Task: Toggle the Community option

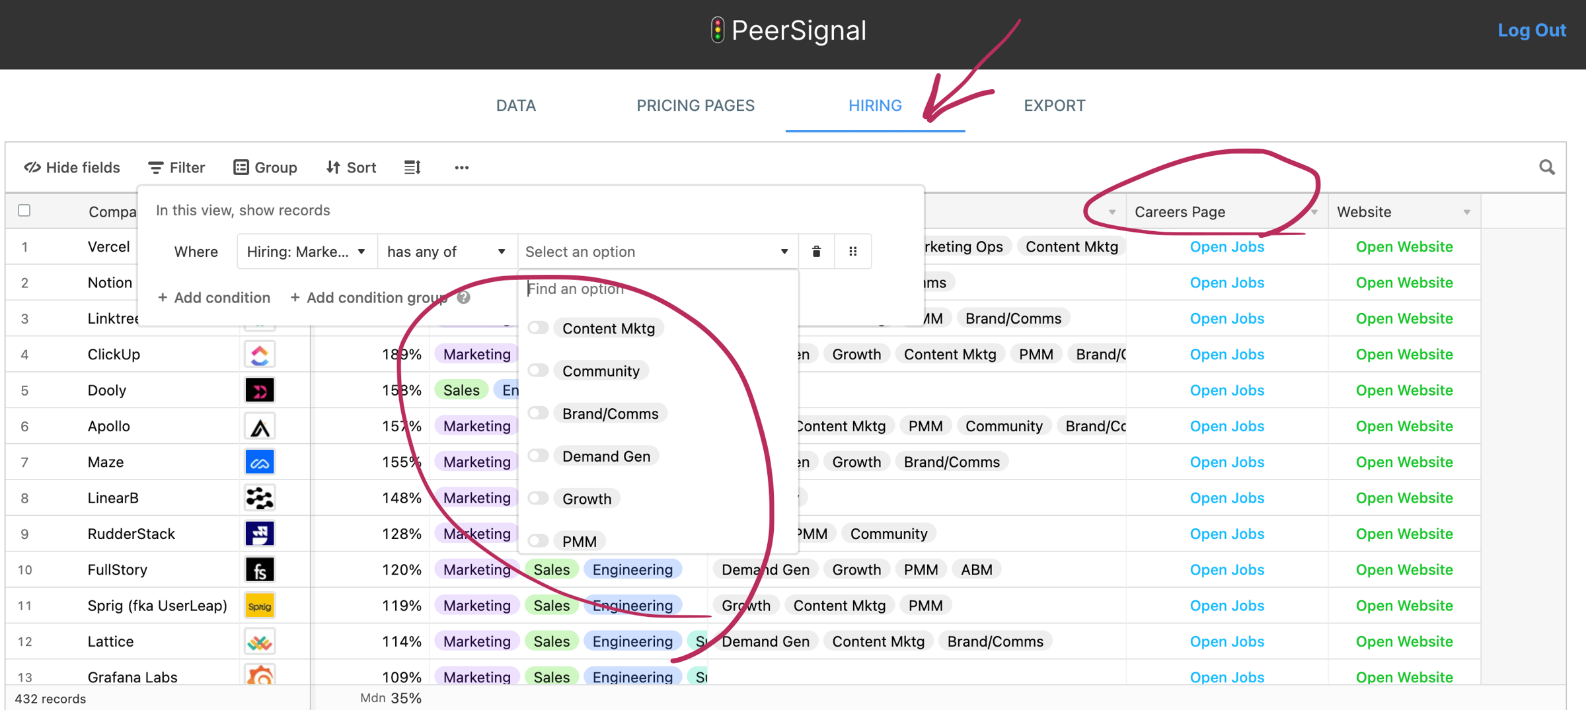Action: click(539, 371)
